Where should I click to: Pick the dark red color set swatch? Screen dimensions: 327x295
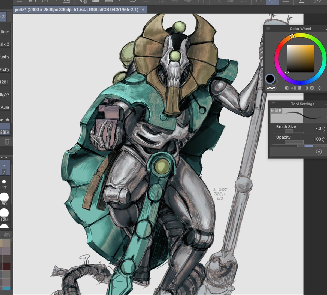[x=7, y=267]
